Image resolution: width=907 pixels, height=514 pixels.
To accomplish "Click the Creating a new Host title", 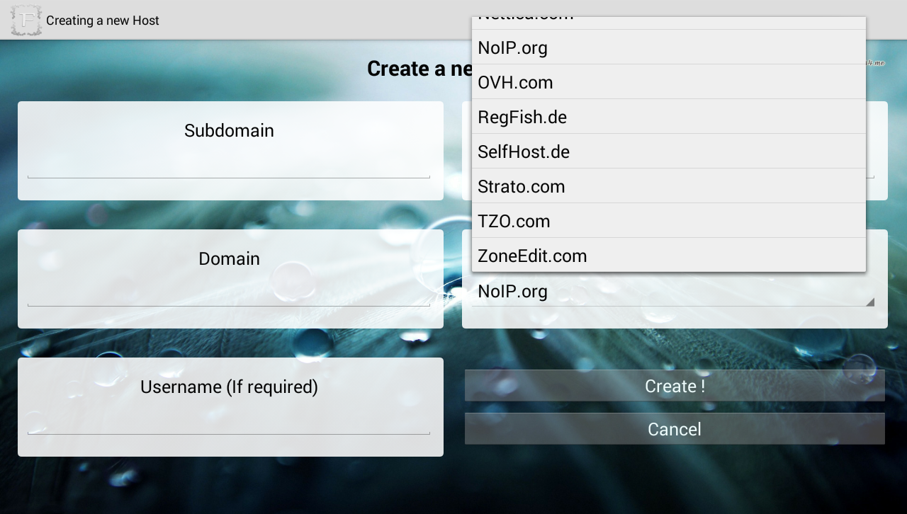I will (x=102, y=20).
